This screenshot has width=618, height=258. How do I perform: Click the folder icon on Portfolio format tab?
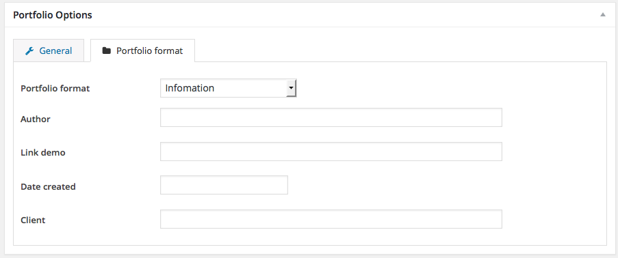[106, 51]
